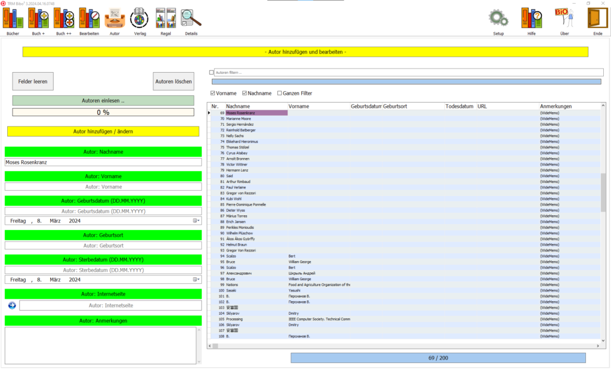Screen dimensions: 611x369
Task: Enable the Ganzen Filter checkbox
Action: (280, 93)
